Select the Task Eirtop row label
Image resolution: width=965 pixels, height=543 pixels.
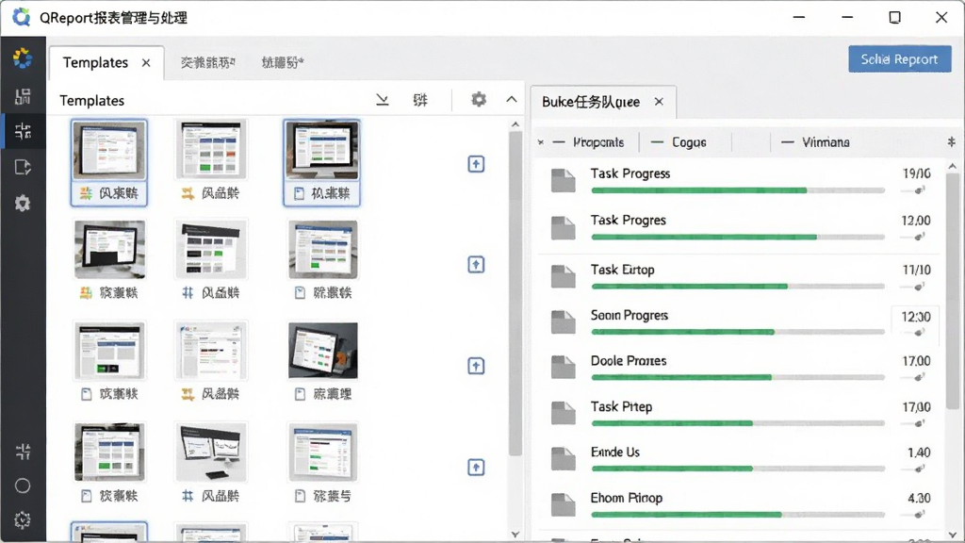coord(622,270)
